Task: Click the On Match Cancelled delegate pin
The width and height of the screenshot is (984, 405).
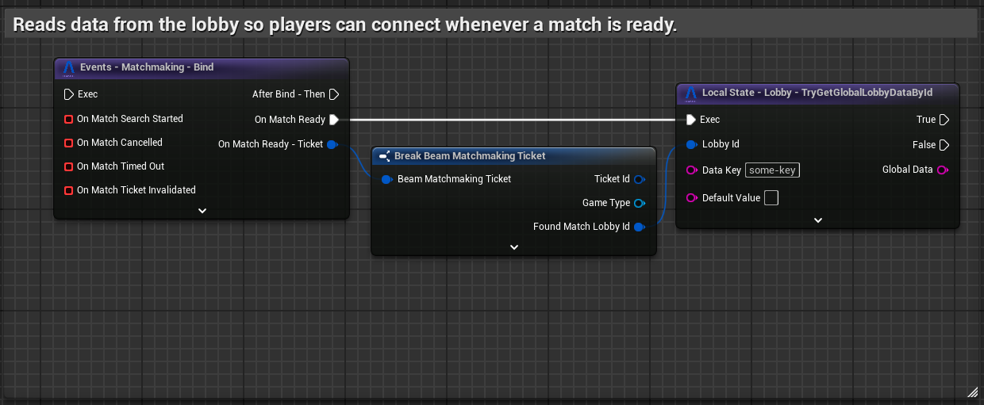Action: [x=69, y=143]
